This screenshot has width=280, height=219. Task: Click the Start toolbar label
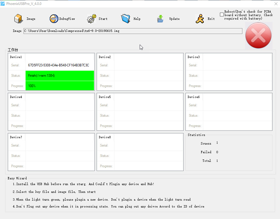(x=103, y=19)
